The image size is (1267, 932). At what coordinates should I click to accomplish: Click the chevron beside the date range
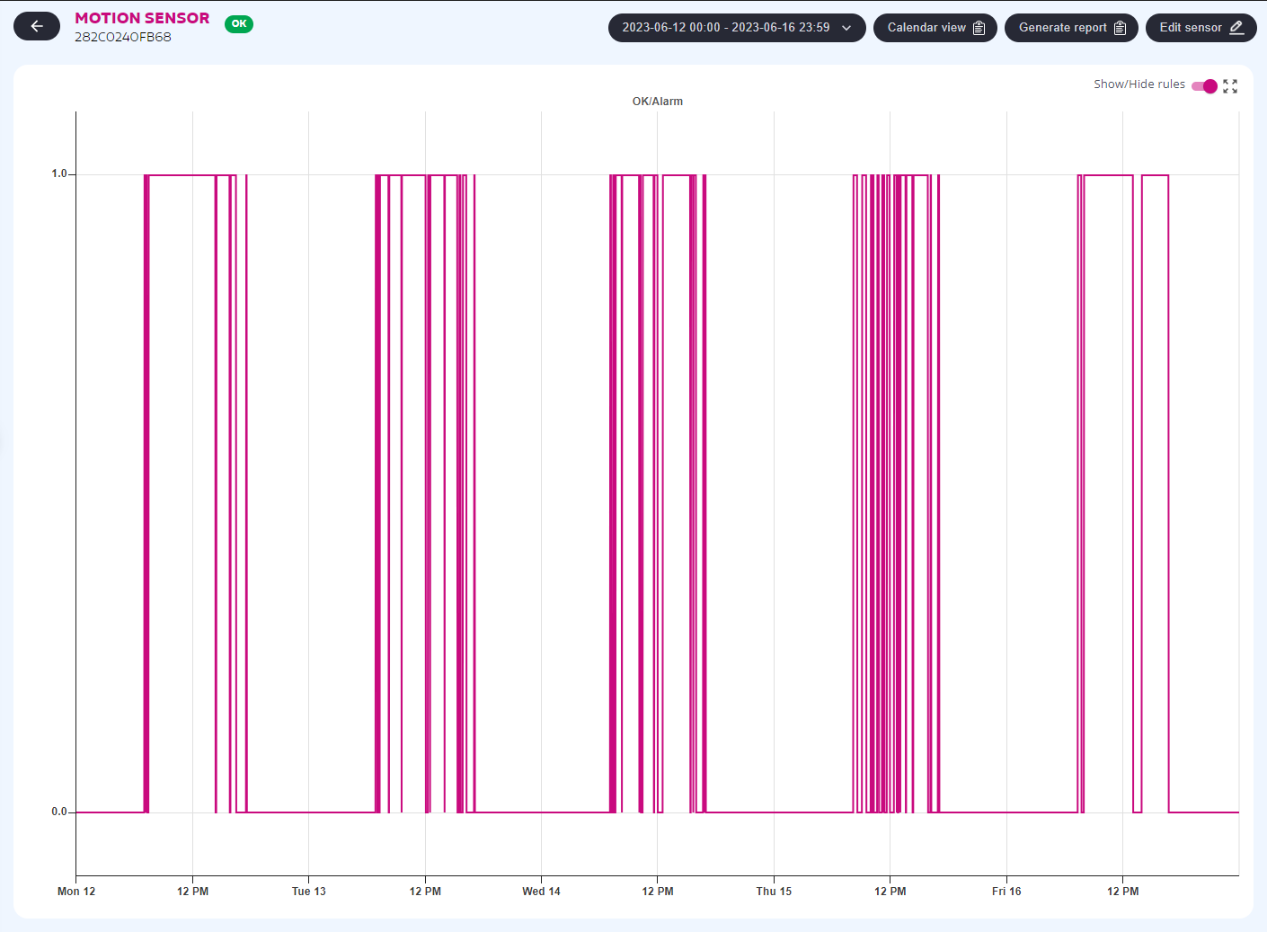click(x=846, y=28)
